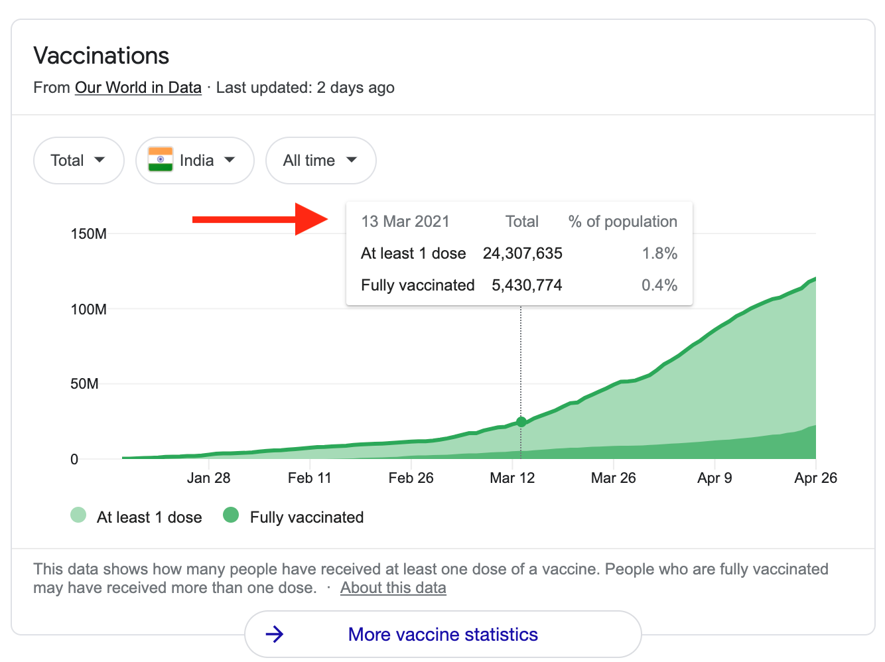Open the Our World in Data link
885x662 pixels.
(138, 88)
